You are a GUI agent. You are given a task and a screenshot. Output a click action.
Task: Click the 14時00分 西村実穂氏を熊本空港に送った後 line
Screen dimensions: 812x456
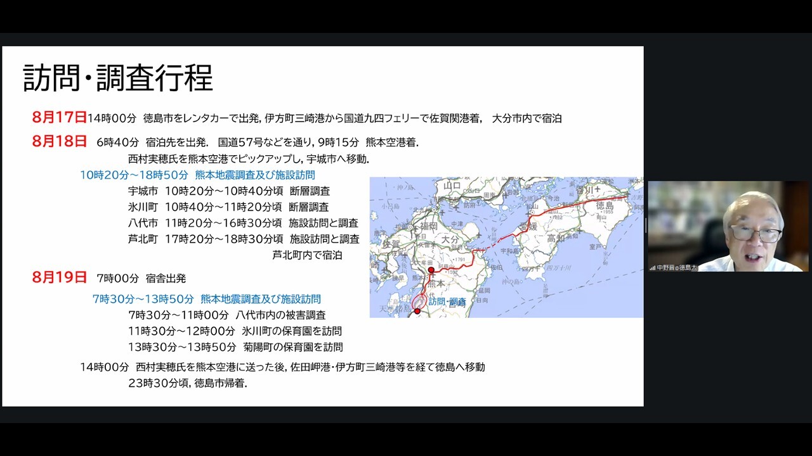click(x=283, y=367)
